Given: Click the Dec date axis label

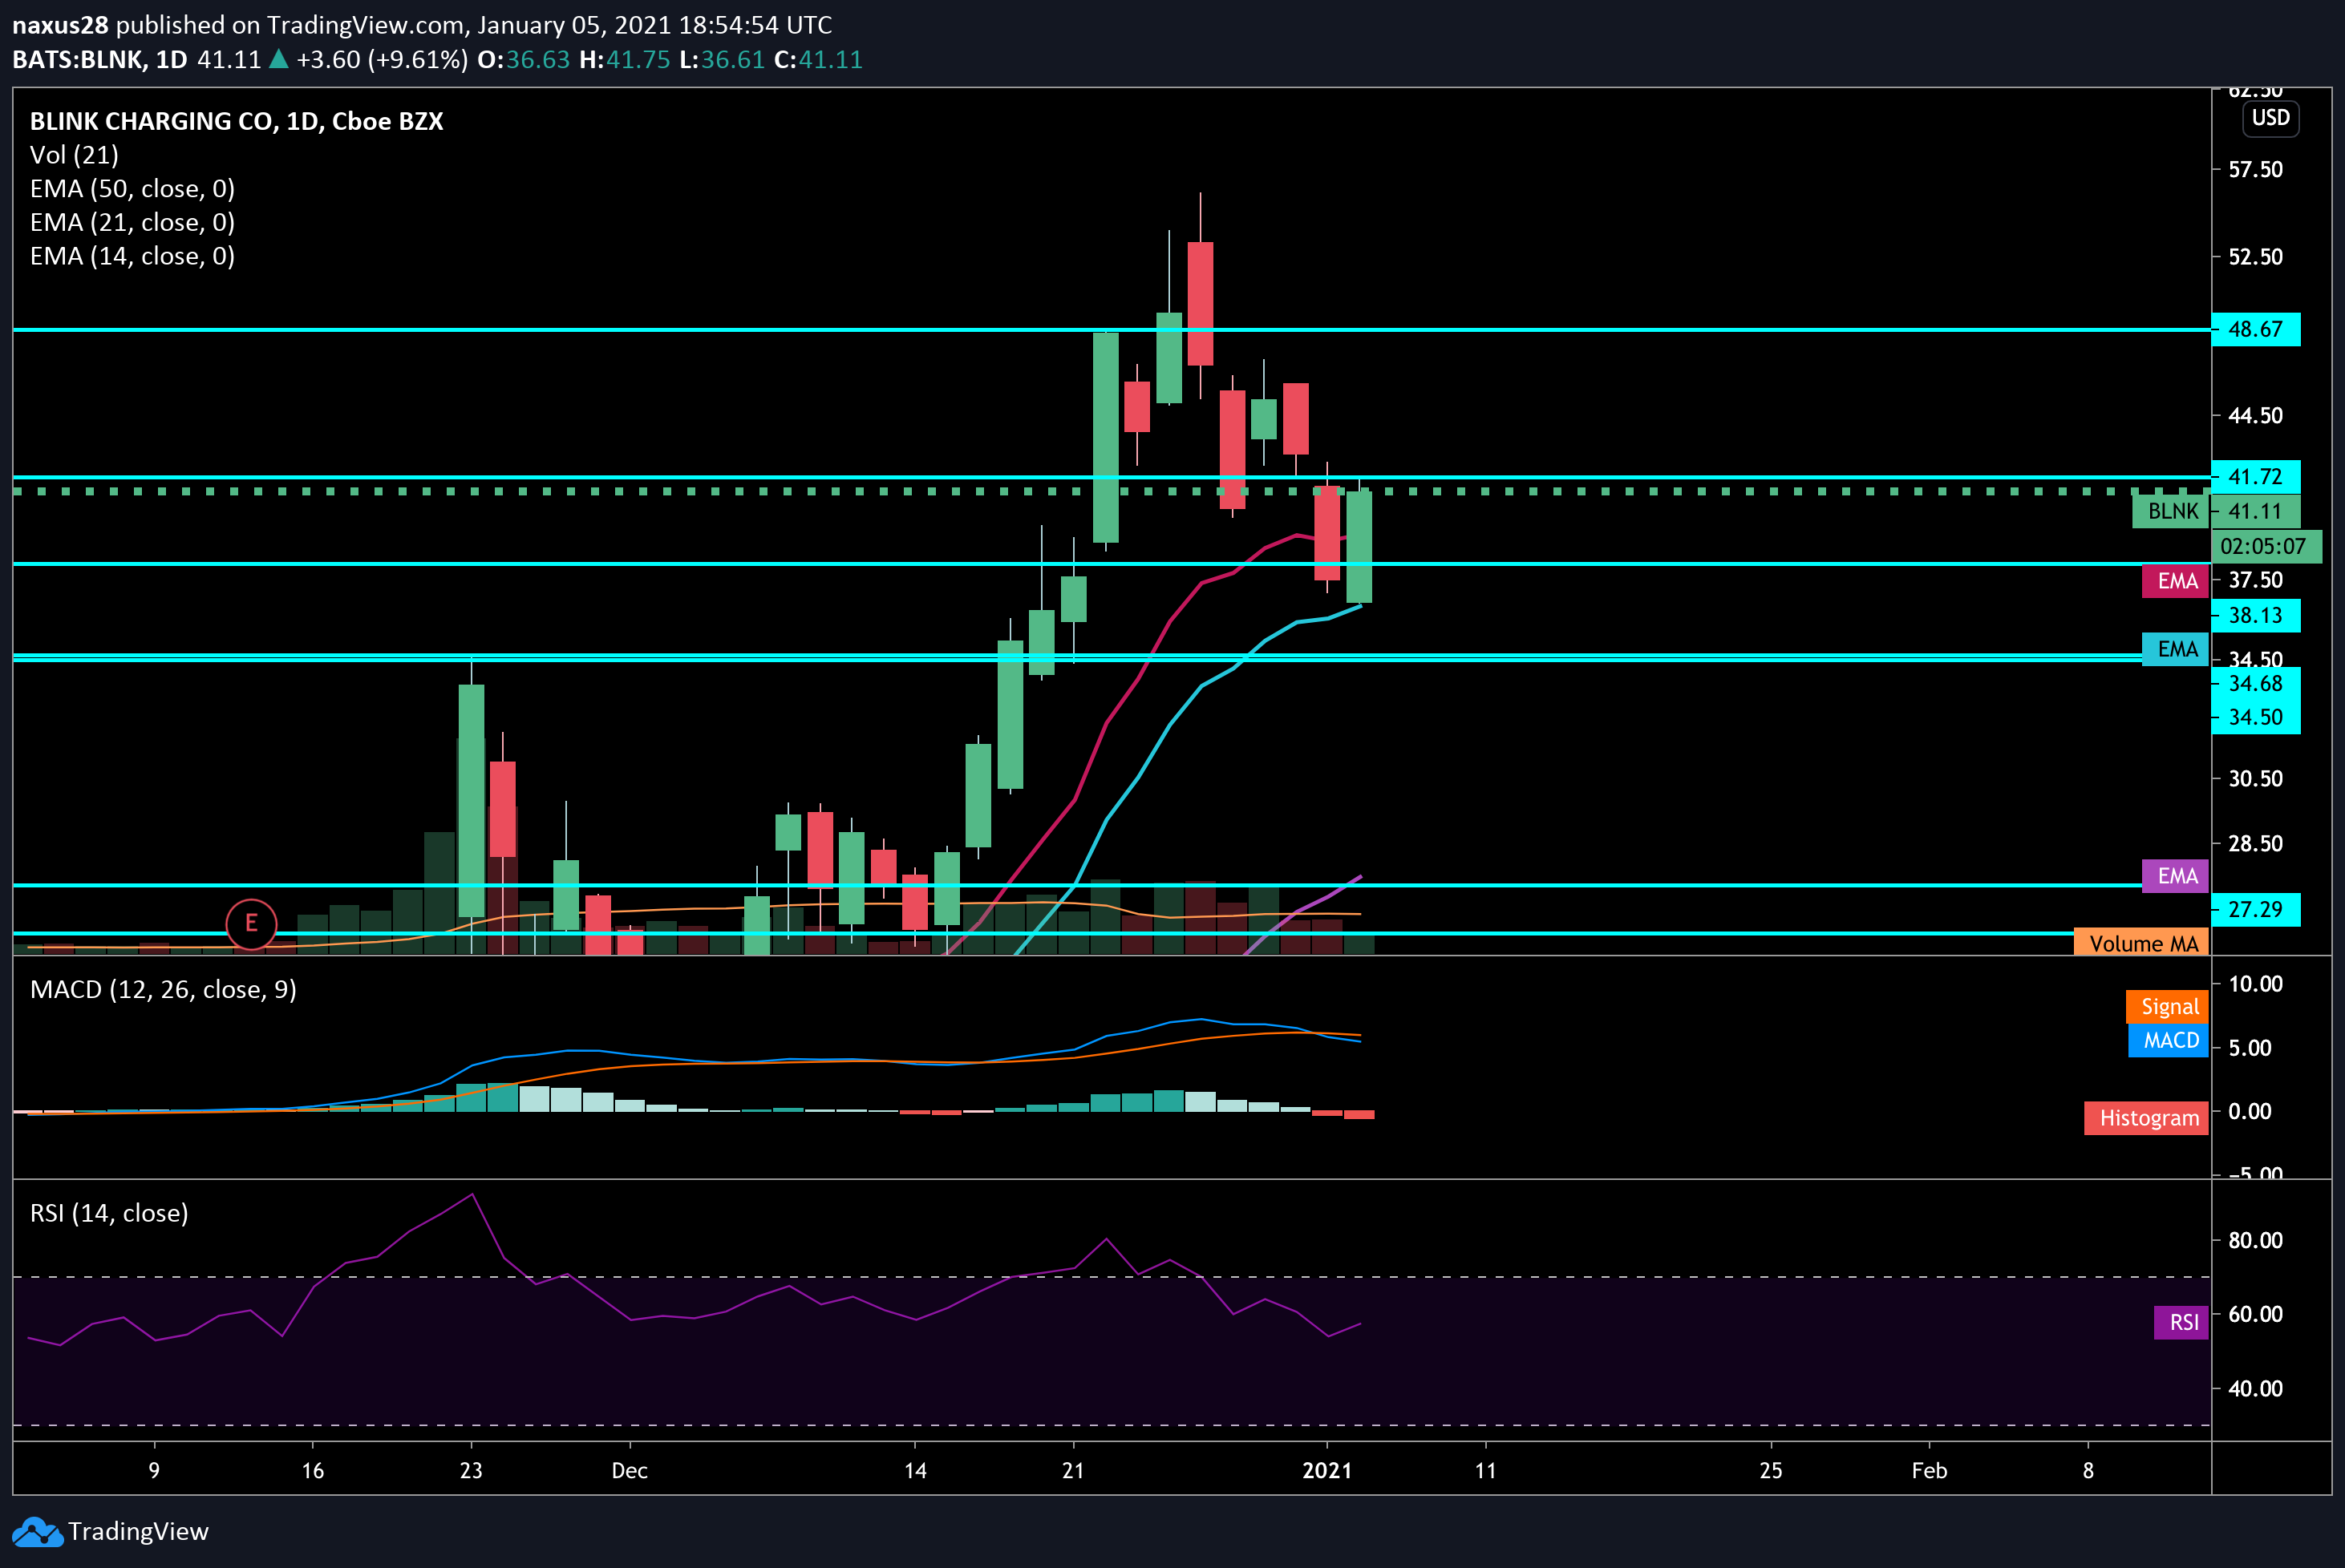Looking at the screenshot, I should pyautogui.click(x=630, y=1470).
